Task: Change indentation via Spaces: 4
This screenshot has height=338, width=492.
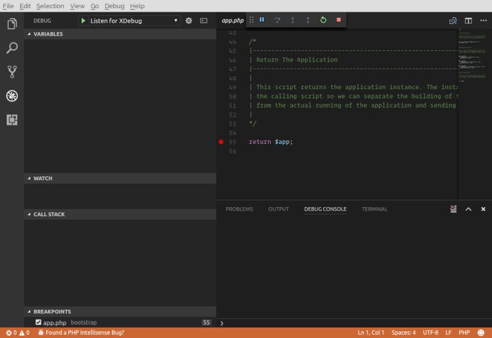Action: point(403,332)
